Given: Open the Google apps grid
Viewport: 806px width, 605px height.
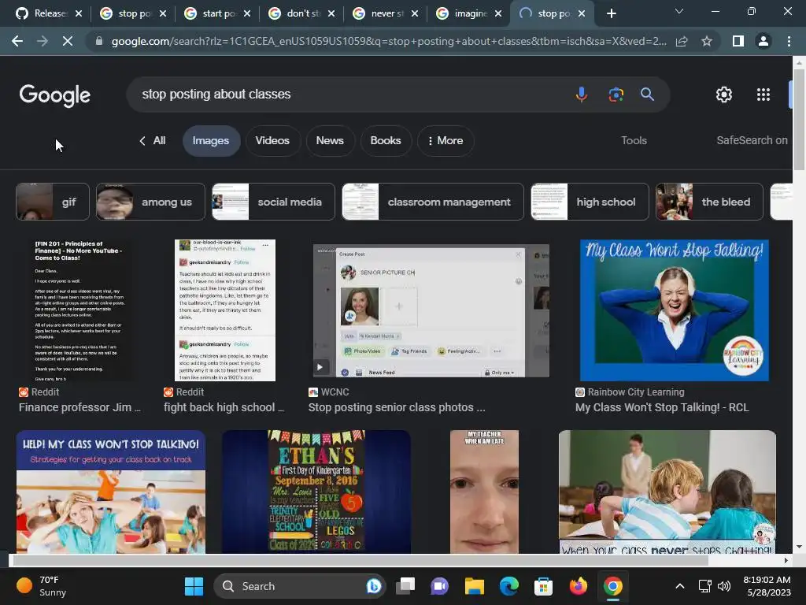Looking at the screenshot, I should pyautogui.click(x=763, y=95).
